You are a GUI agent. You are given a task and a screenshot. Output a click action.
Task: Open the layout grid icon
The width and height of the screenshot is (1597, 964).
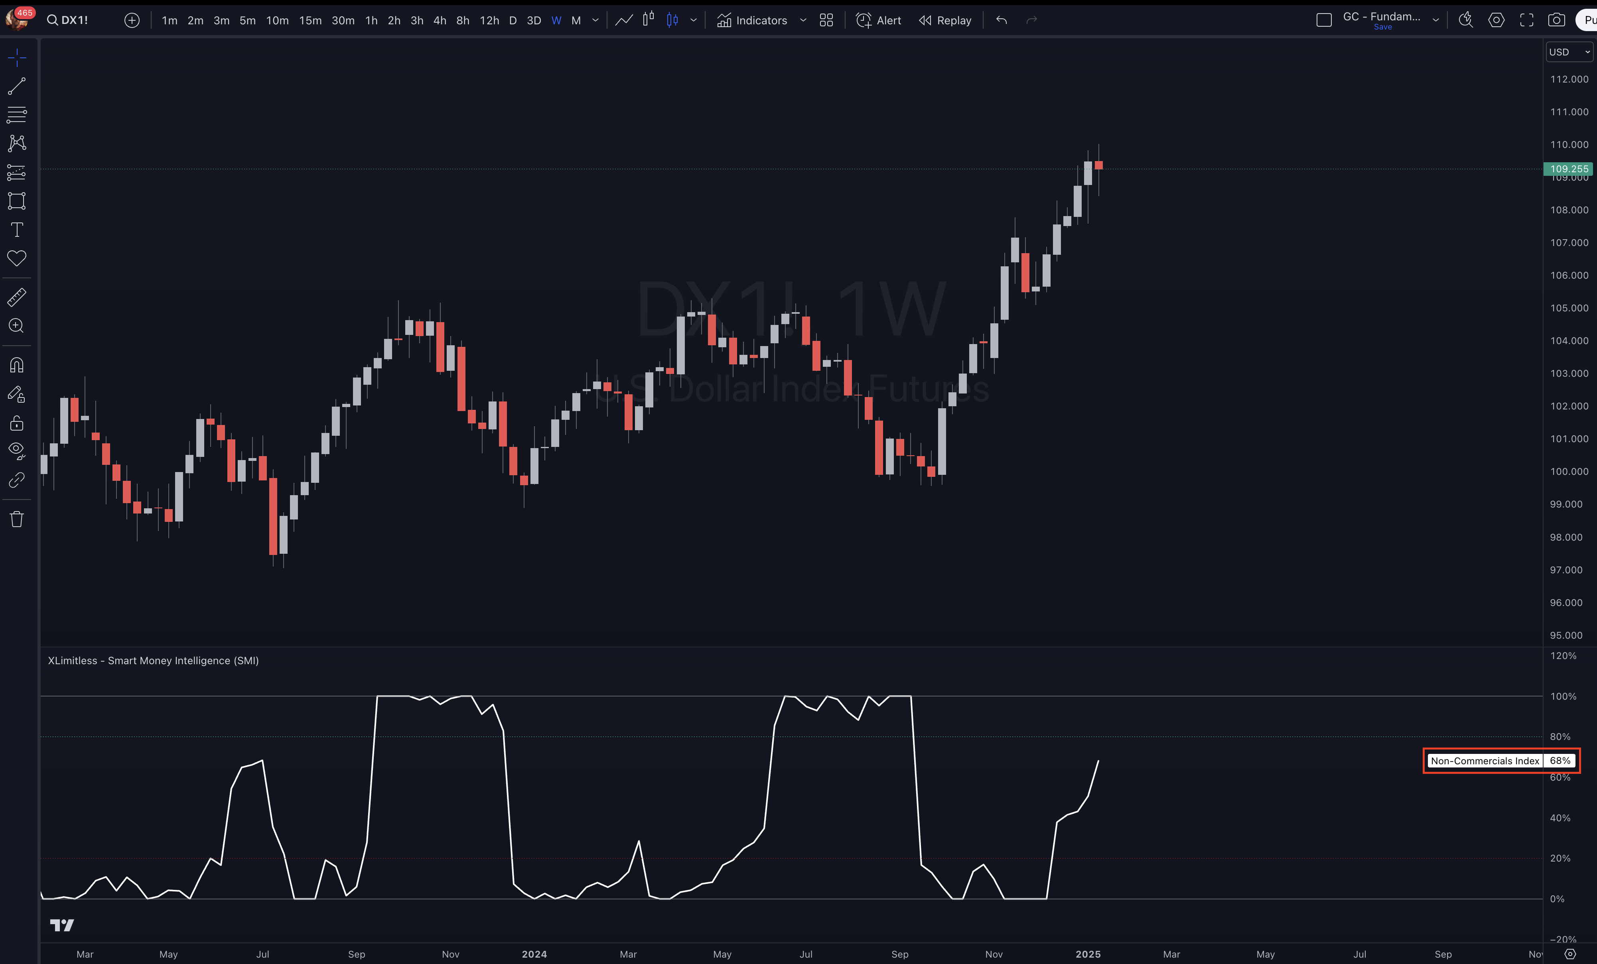click(x=826, y=20)
